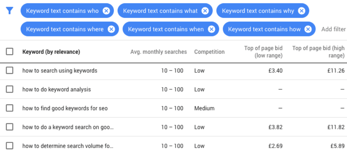Sort by Competition column header
The height and width of the screenshot is (154, 347).
coord(210,52)
